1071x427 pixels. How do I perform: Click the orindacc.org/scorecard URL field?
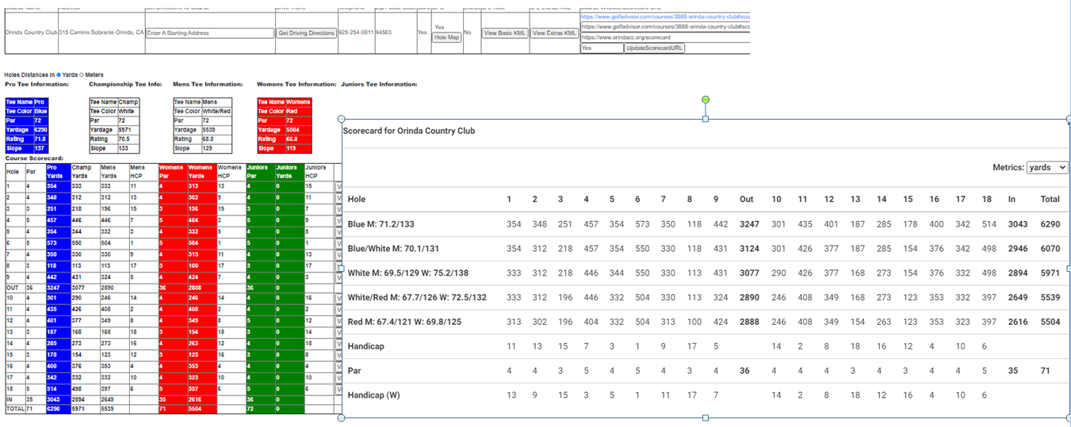click(x=664, y=37)
